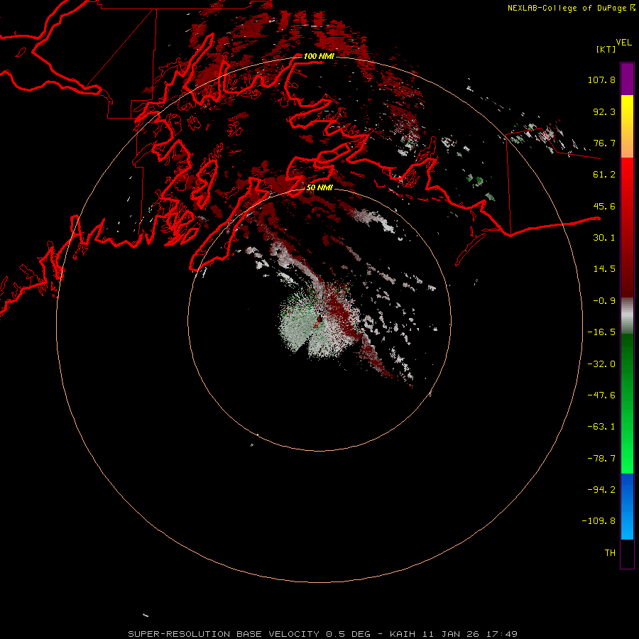Click the 50 NMI range ring label

319,187
